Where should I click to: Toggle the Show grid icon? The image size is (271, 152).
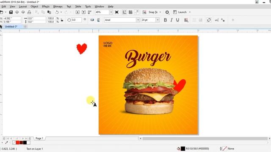130,12
